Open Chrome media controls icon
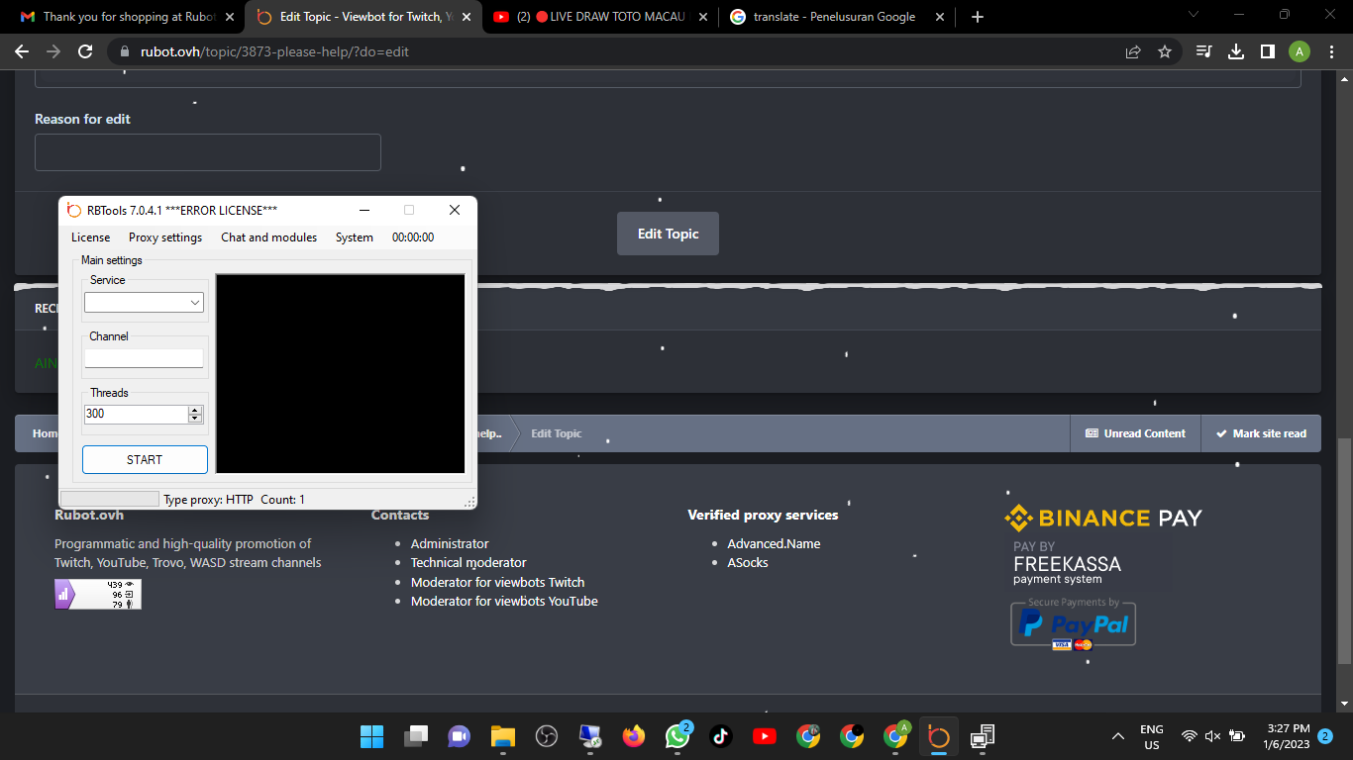1353x760 pixels. point(1203,51)
